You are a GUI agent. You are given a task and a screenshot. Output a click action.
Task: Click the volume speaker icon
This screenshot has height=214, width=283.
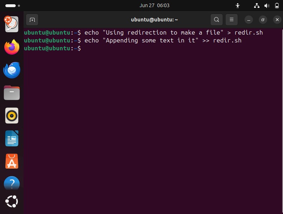[267, 6]
